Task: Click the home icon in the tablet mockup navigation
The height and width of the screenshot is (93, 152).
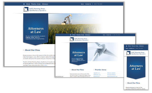Action: click(71, 35)
